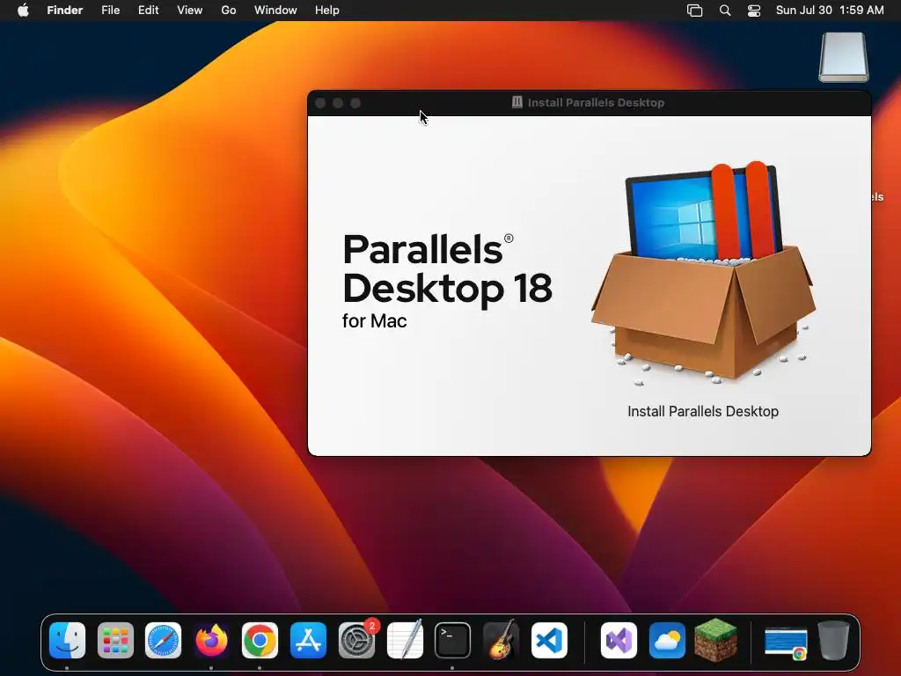
Task: Open the Apple menu
Action: pyautogui.click(x=23, y=11)
